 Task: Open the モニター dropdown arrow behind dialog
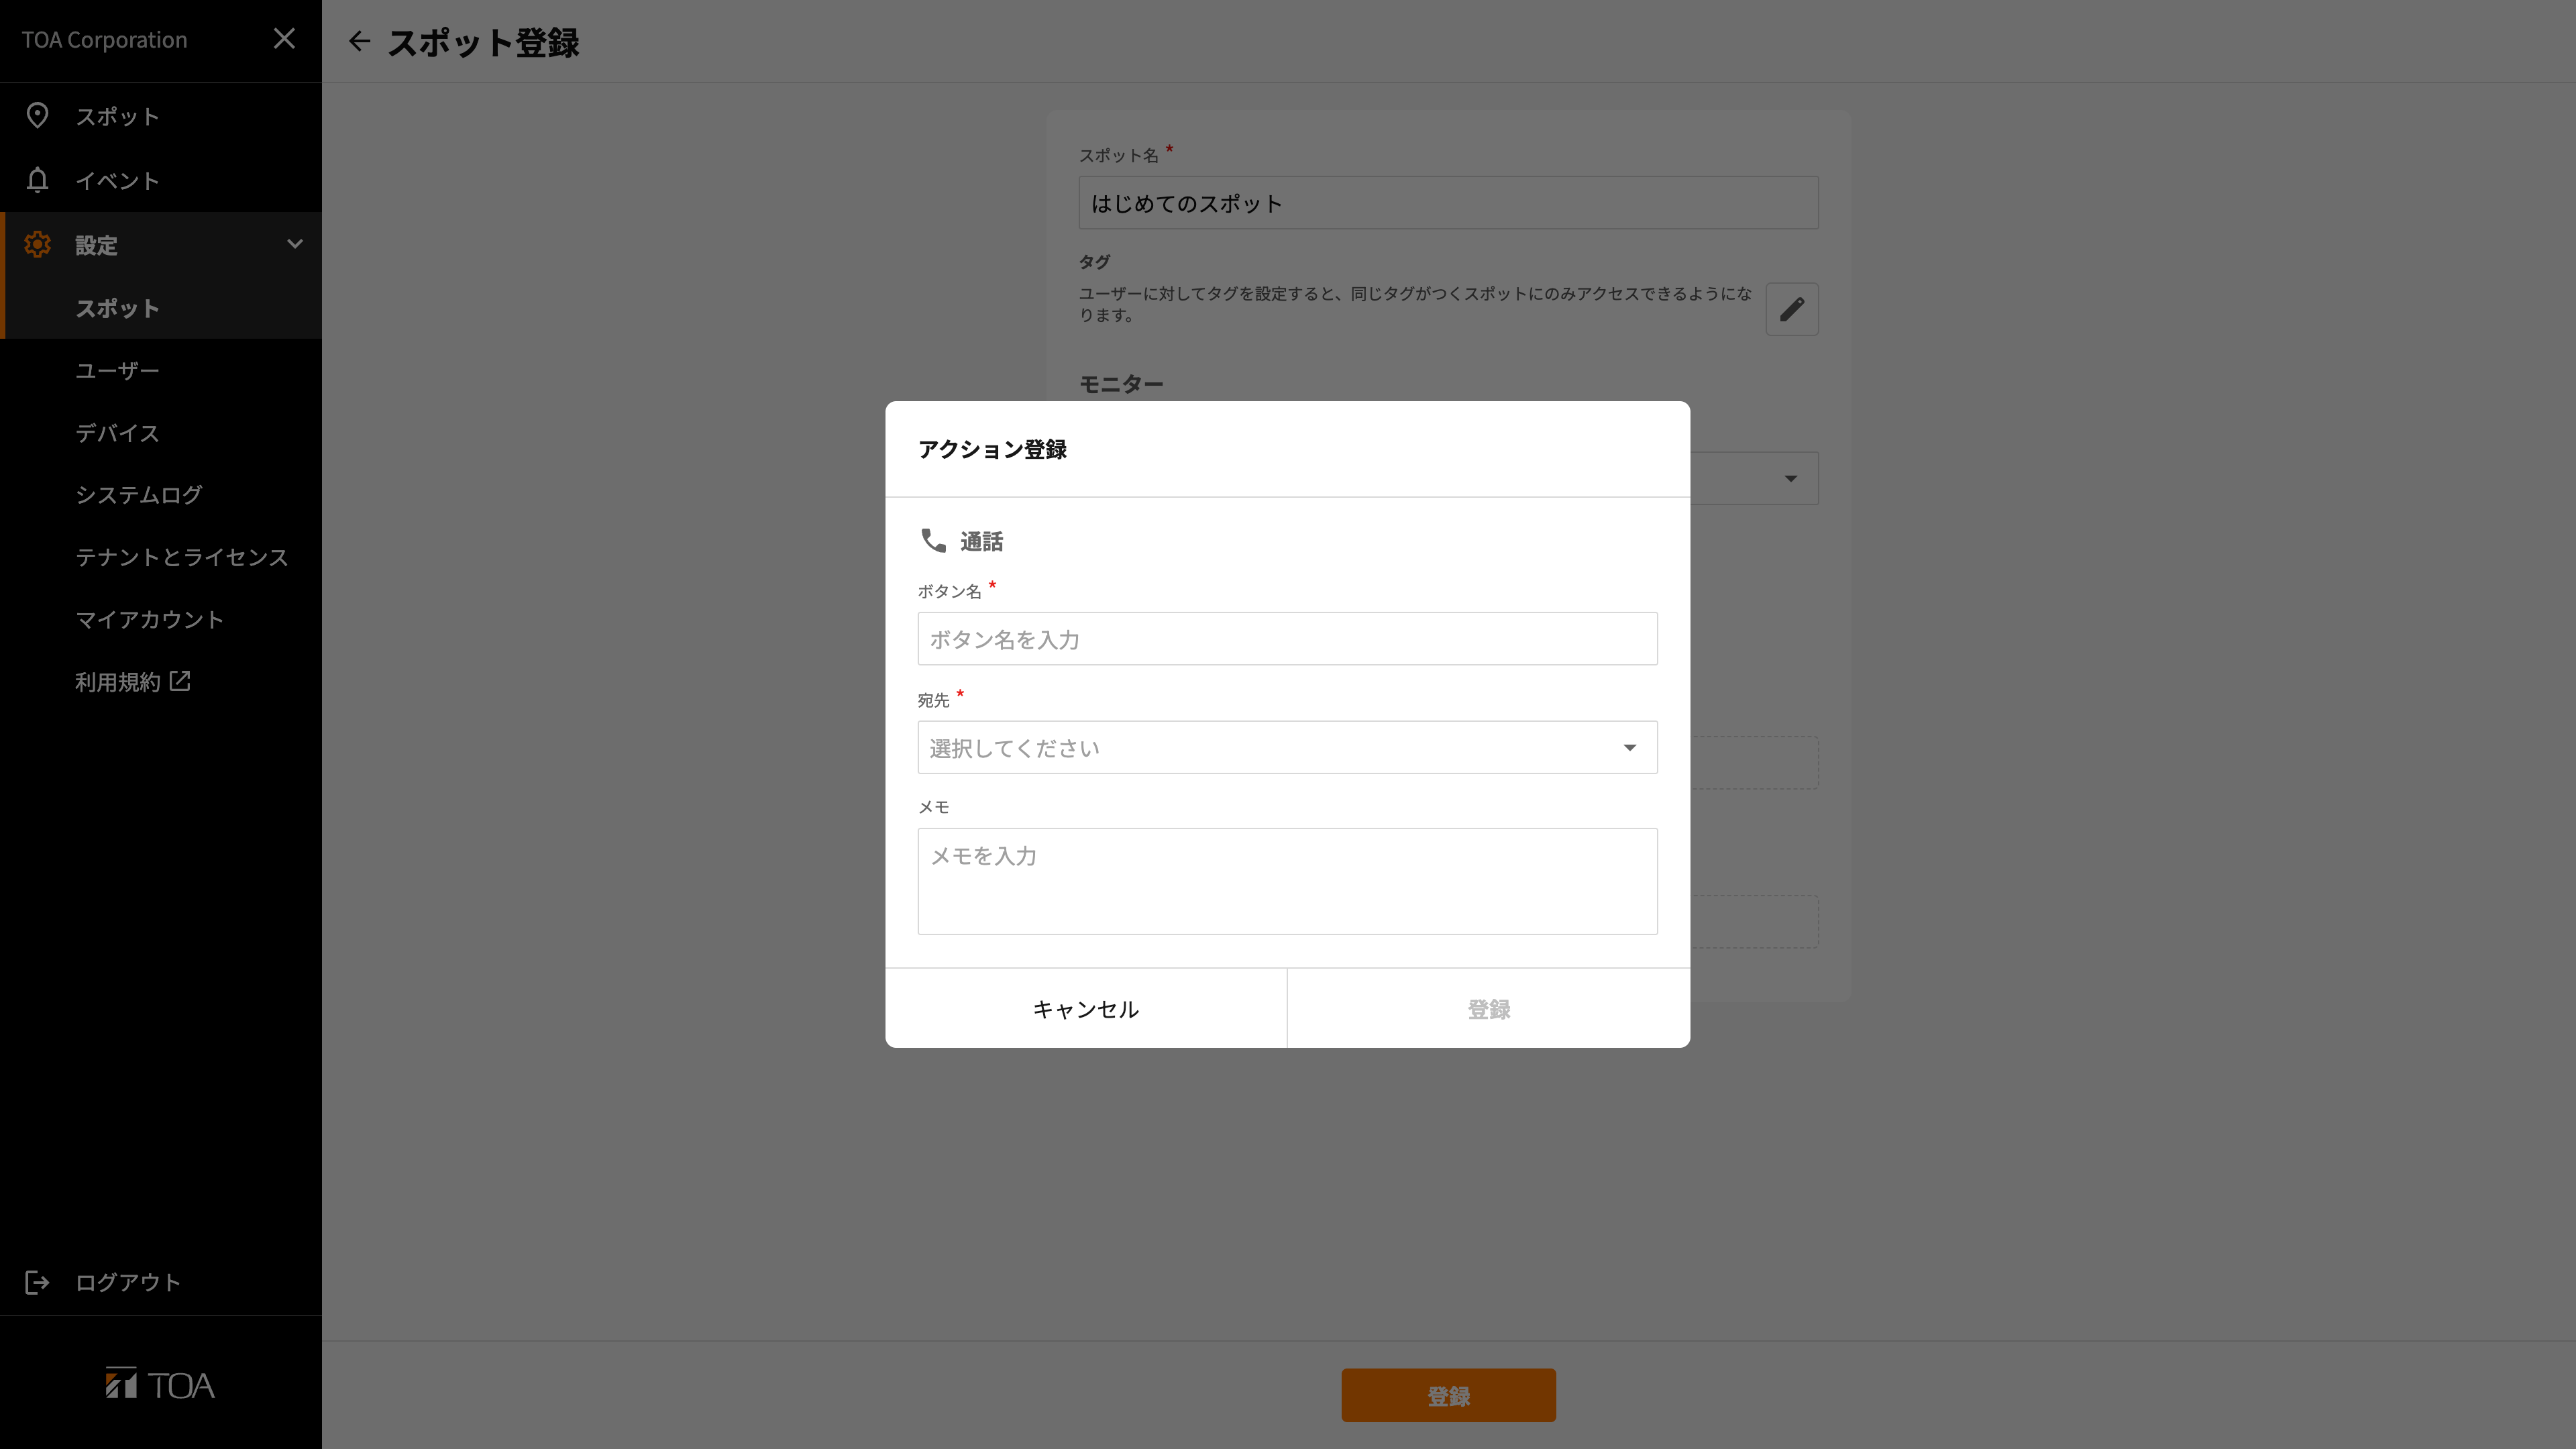coord(1790,478)
